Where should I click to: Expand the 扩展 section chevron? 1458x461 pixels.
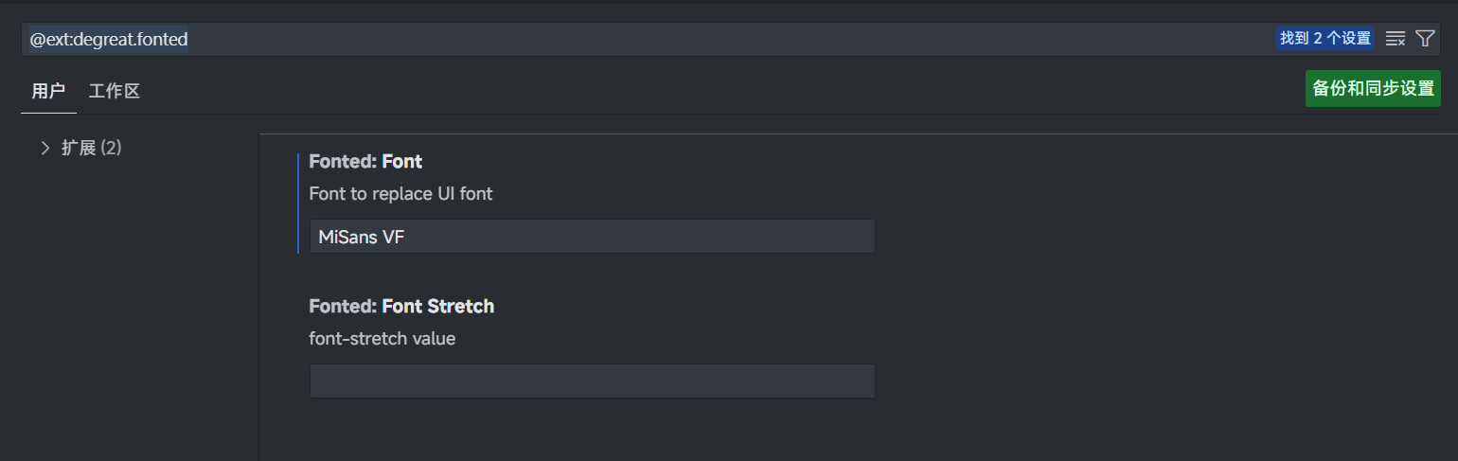coord(44,148)
